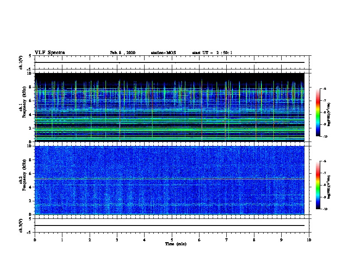Click the 'ch.3(V)' axis label
This screenshot has width=348, height=269.
21,225
